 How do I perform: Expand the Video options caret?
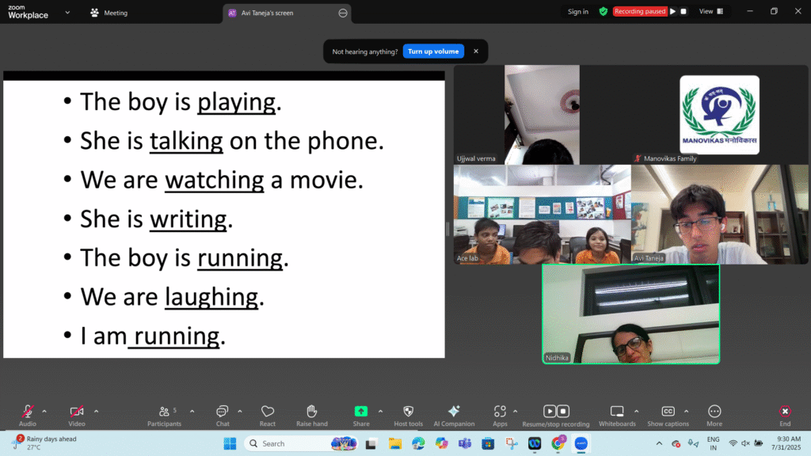click(97, 411)
